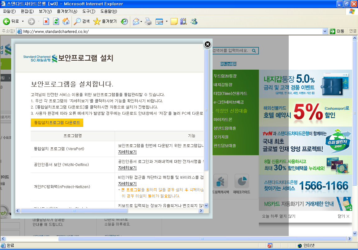Viewport: 358px width, 250px height.
Task: Click the 내지갑통장 5.0% banner
Action: click(x=305, y=84)
